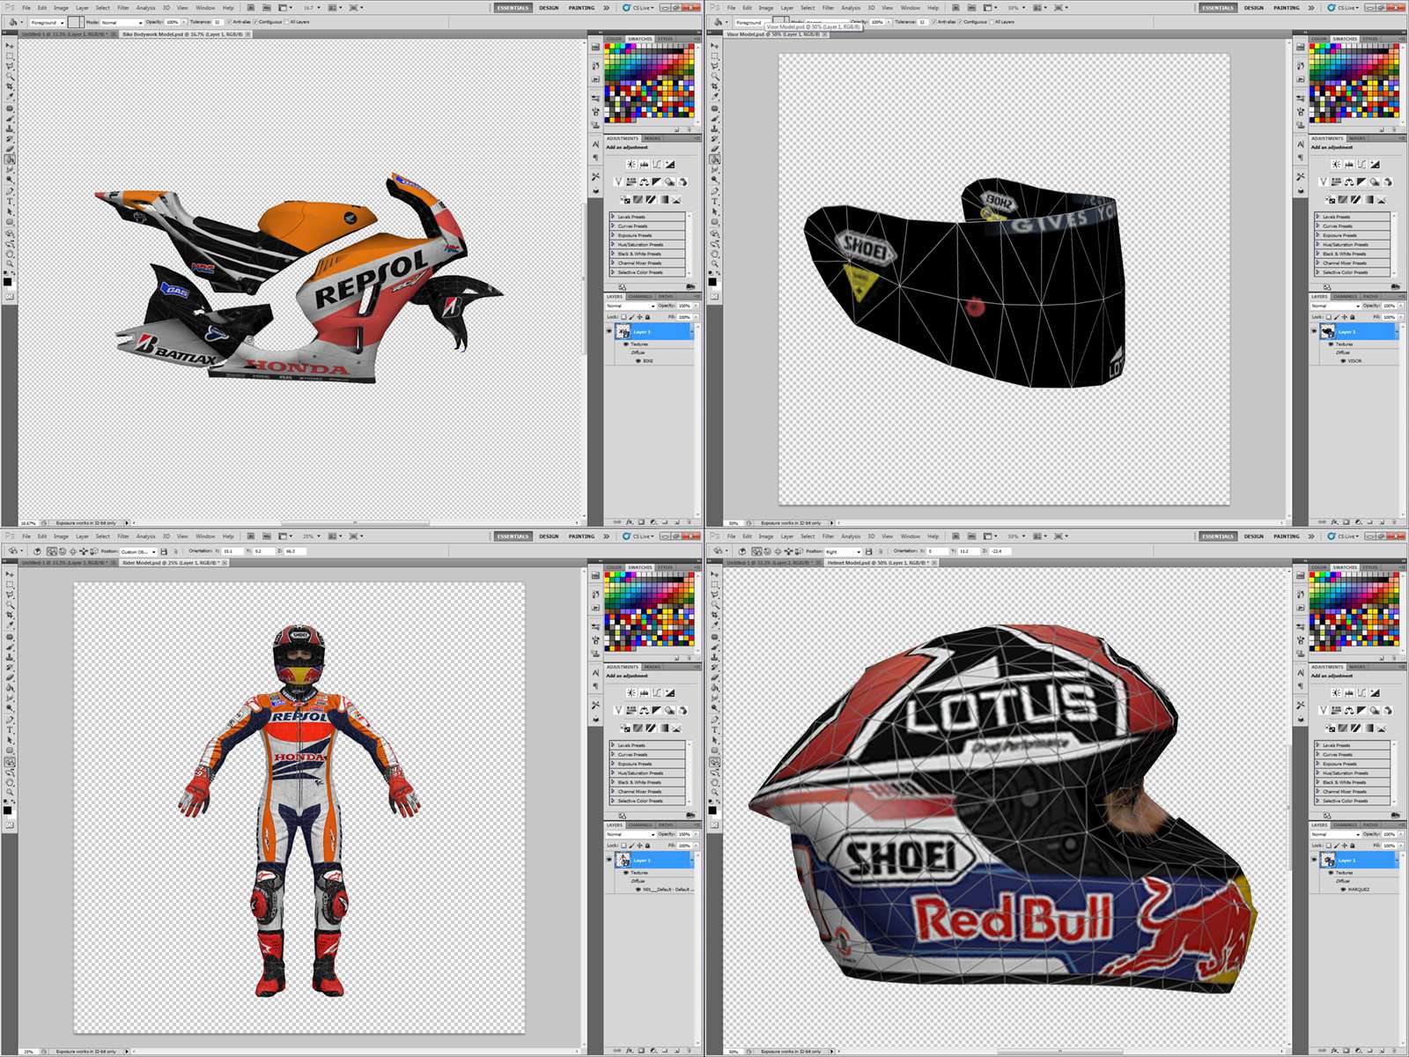
Task: Add a Levels adjustment in the bike window
Action: [x=644, y=164]
